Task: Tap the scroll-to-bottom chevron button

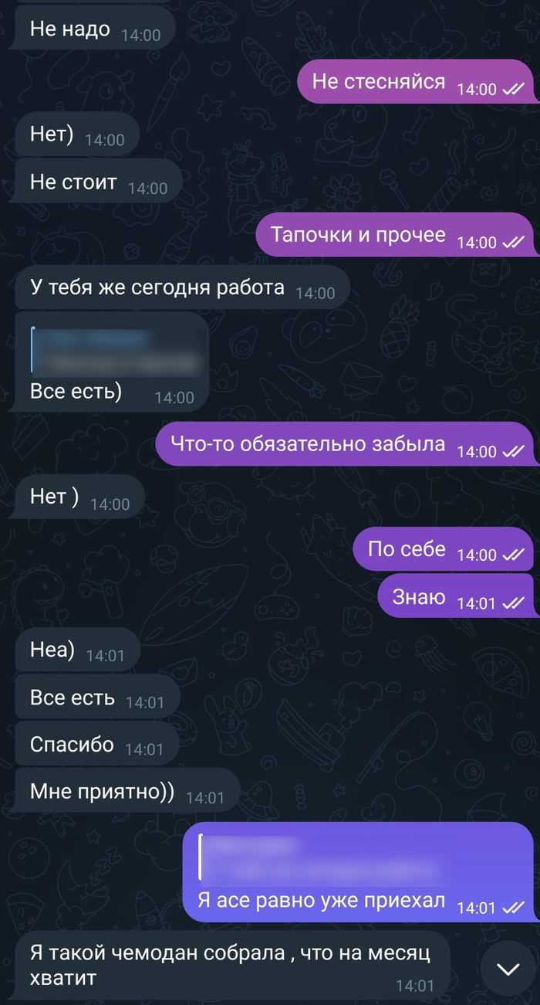Action: coord(508,969)
